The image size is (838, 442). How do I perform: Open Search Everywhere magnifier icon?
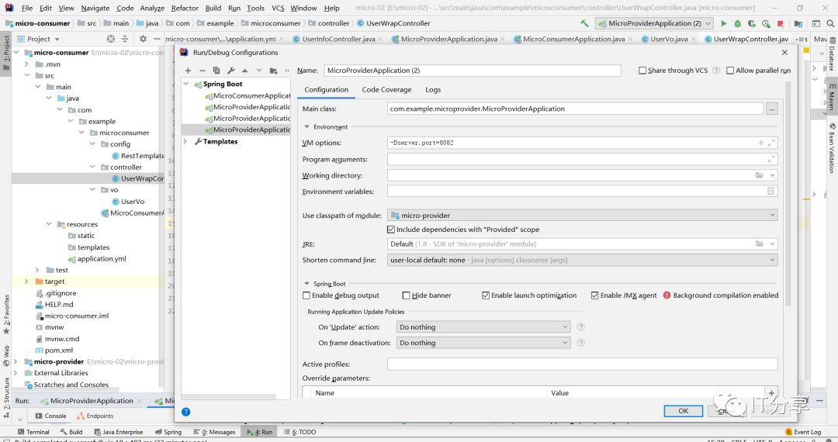click(830, 23)
